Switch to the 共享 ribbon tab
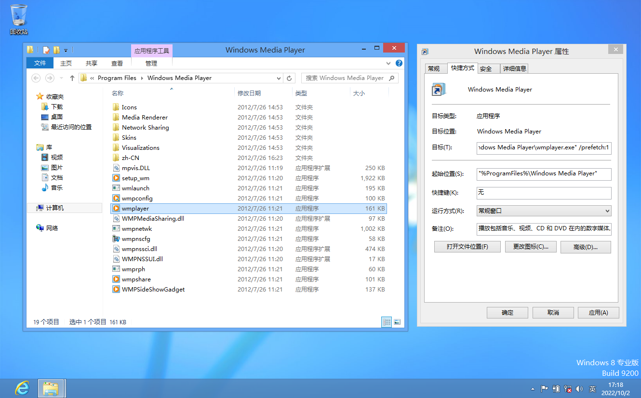This screenshot has width=641, height=398. point(92,63)
